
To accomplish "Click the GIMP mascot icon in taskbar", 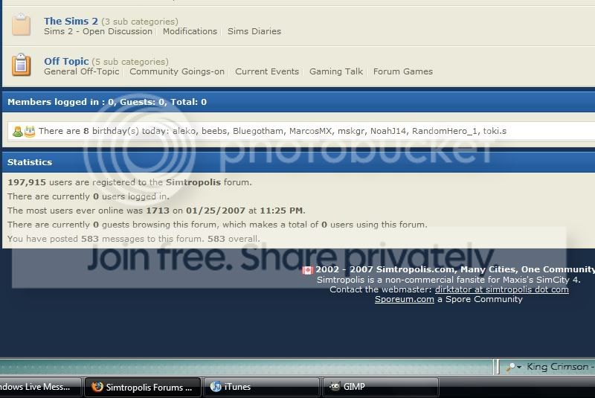I will click(x=334, y=387).
